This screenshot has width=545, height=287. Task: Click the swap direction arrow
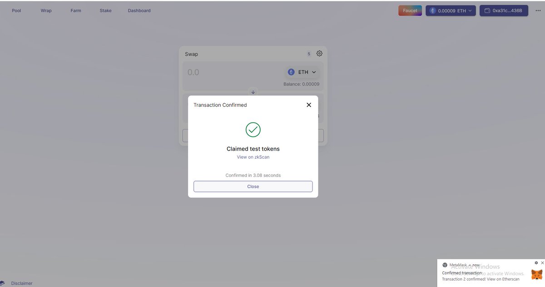[x=253, y=92]
